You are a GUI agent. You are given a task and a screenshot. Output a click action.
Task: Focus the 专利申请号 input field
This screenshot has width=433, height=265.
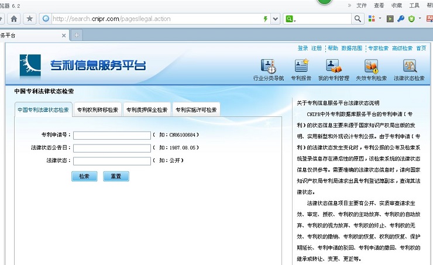click(112, 135)
